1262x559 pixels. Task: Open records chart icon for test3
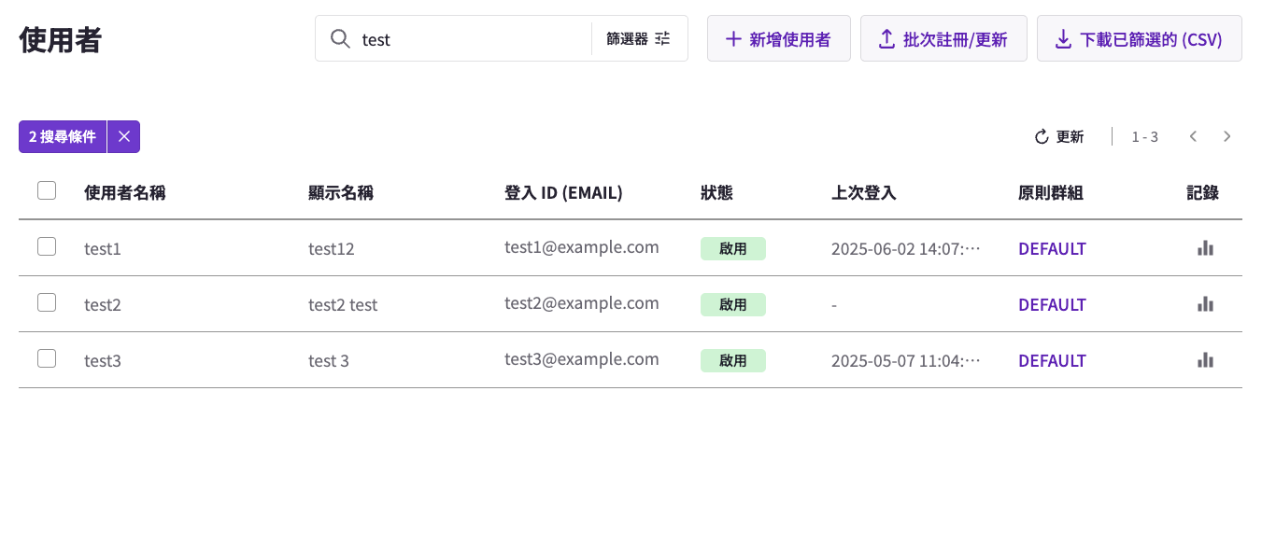click(x=1206, y=360)
